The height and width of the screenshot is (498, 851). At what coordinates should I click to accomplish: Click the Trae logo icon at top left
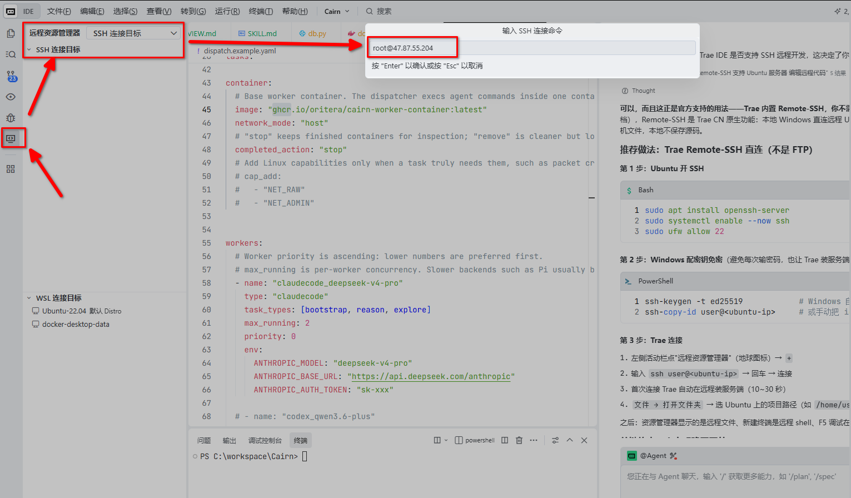point(11,11)
